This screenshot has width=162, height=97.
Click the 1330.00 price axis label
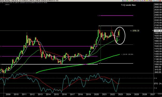coord(158,54)
